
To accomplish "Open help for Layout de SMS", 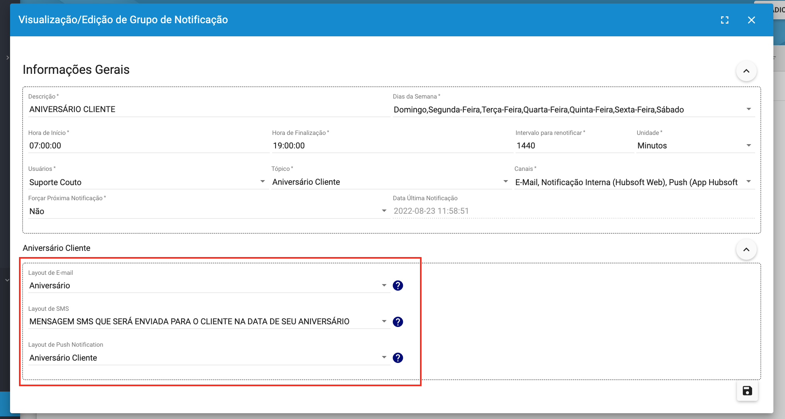I will 398,322.
